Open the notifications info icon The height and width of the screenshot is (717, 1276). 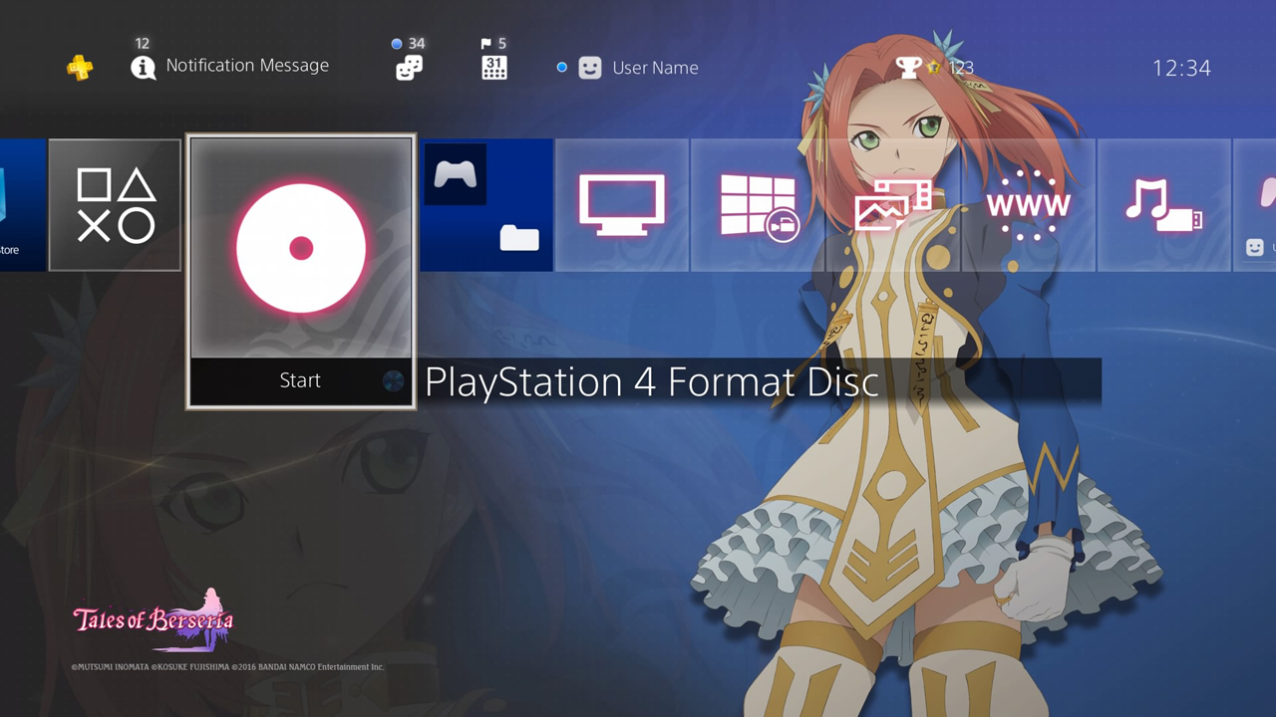[x=144, y=67]
